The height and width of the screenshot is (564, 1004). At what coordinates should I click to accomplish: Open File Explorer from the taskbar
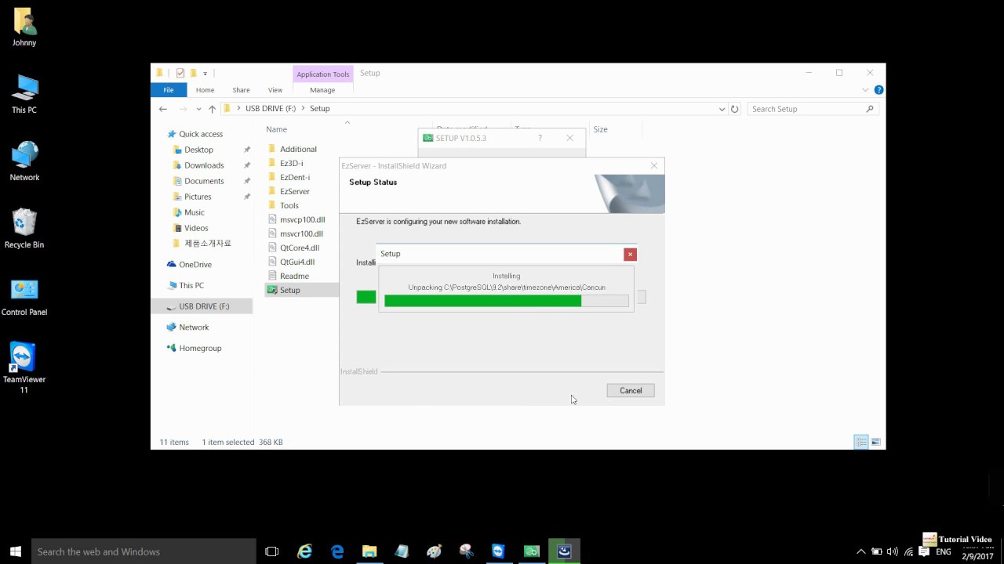[369, 551]
